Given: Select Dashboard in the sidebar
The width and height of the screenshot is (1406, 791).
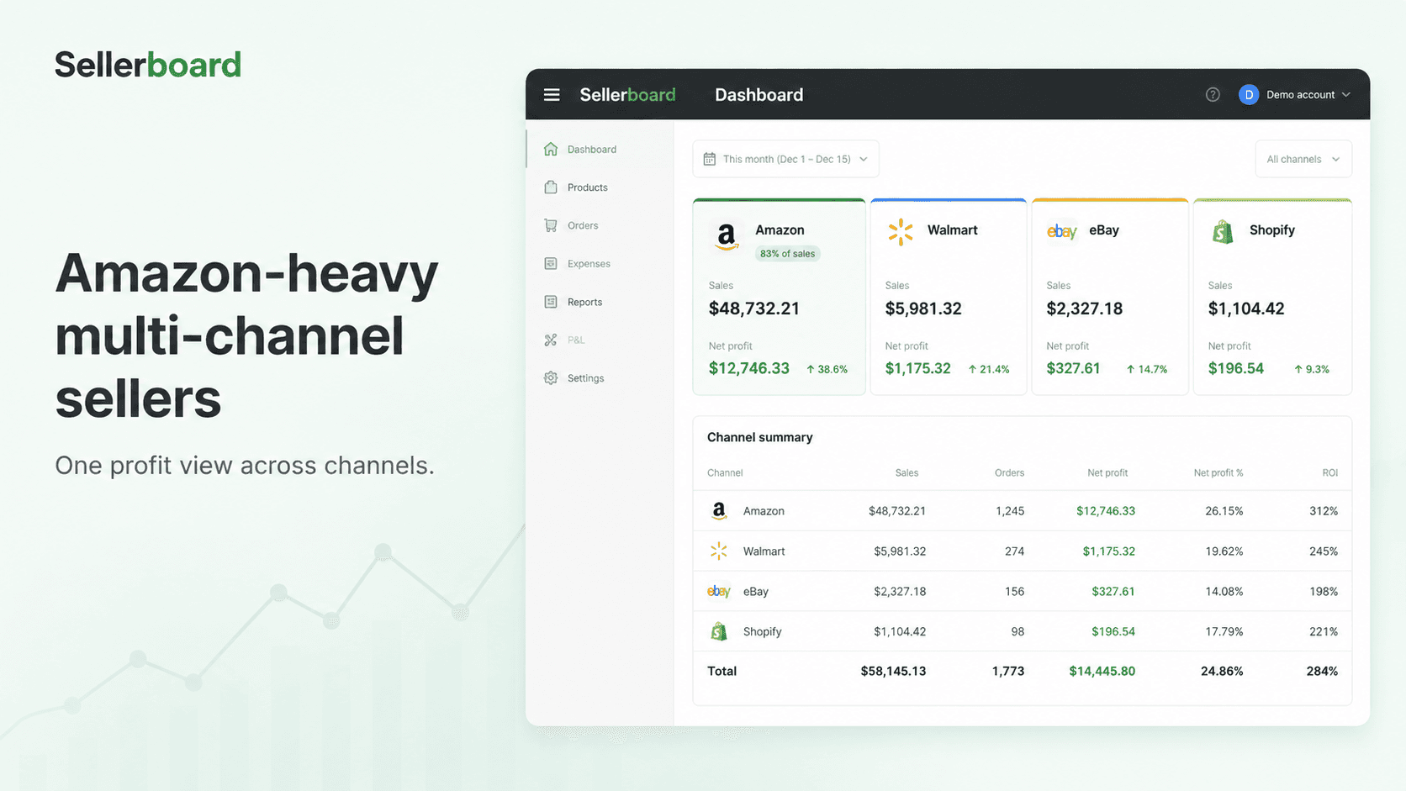Looking at the screenshot, I should [x=592, y=150].
